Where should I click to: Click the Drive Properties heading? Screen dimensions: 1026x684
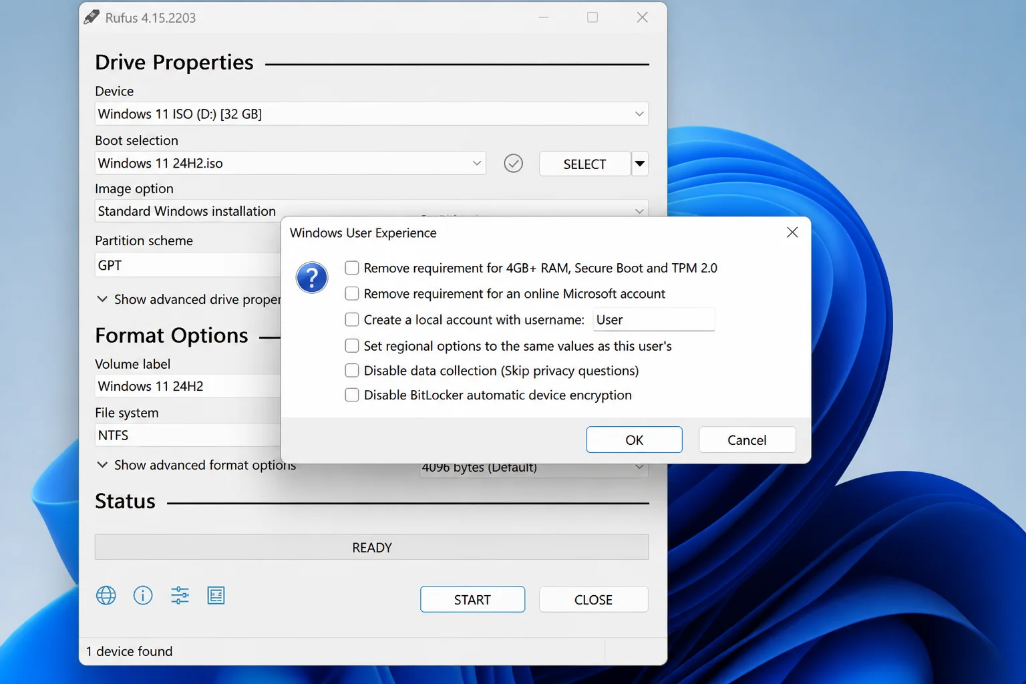pos(174,62)
